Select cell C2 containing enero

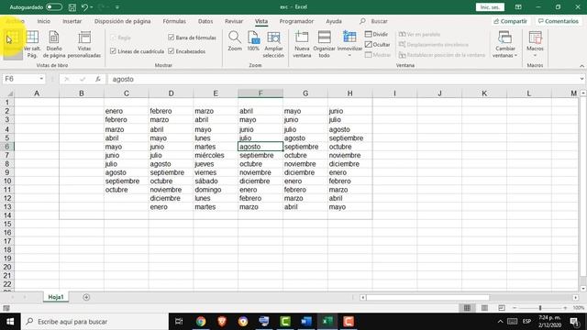(x=127, y=111)
